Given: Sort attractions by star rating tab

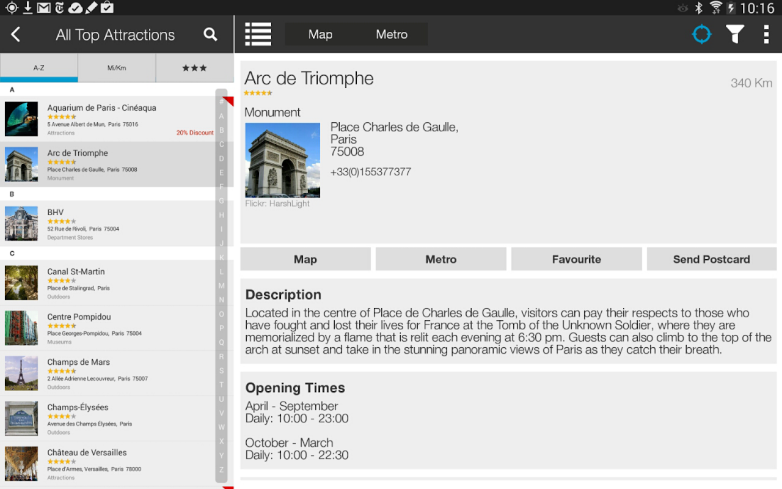Looking at the screenshot, I should 195,68.
